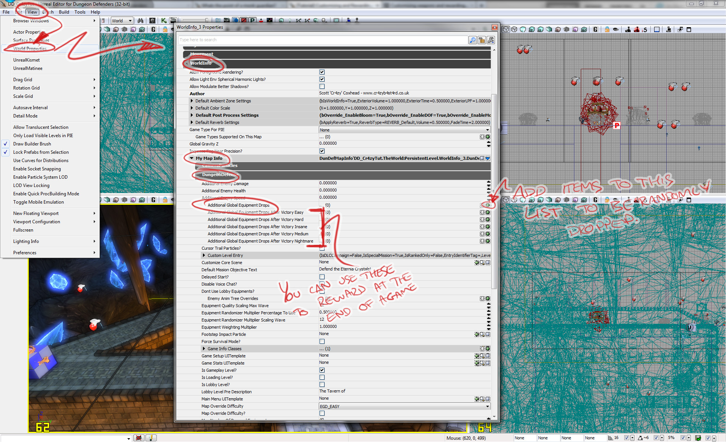Click the Type here to search field
The height and width of the screenshot is (442, 726).
(x=323, y=40)
